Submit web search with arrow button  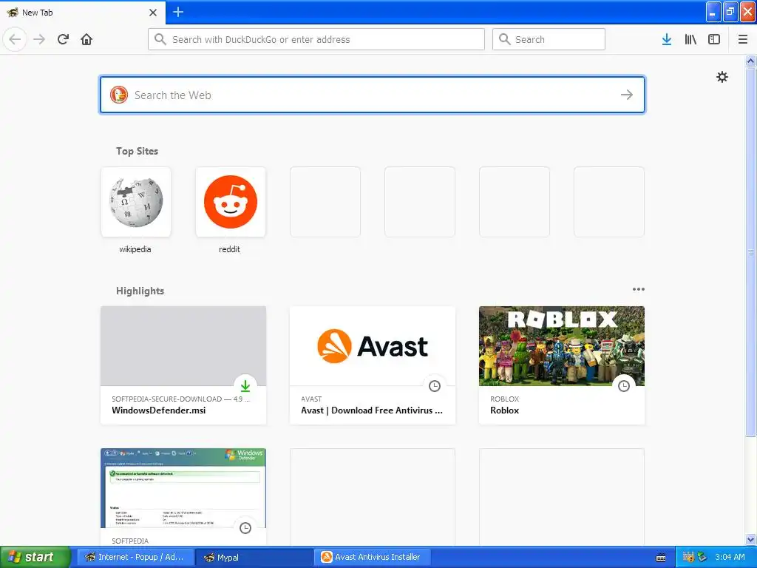(627, 95)
